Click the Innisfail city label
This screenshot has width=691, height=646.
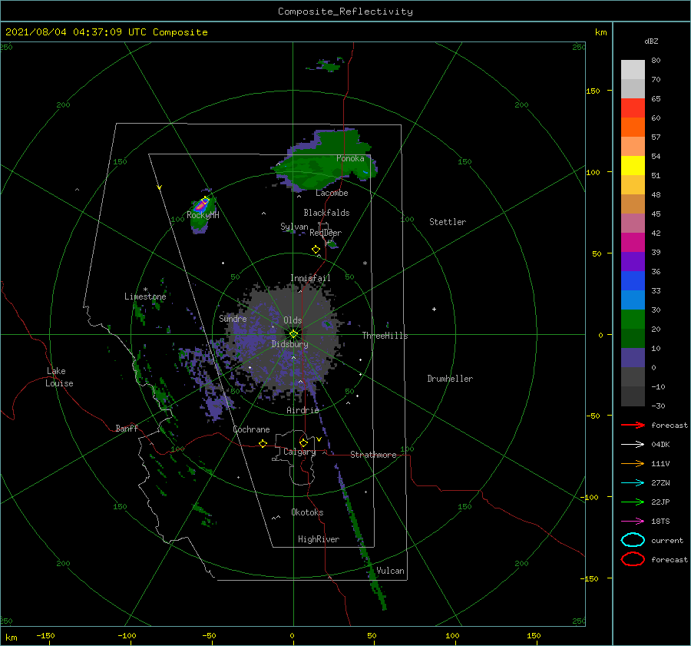[x=310, y=278]
